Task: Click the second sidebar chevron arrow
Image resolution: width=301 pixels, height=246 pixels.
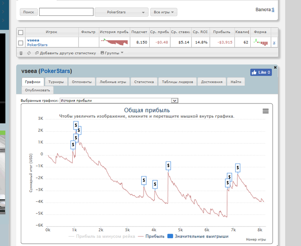Action: (3, 12)
